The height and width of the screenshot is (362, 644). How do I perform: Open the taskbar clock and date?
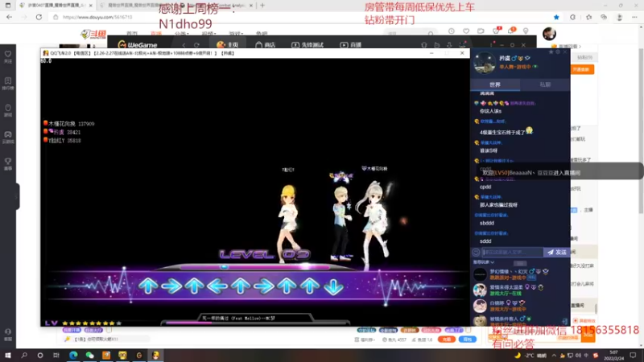point(613,356)
